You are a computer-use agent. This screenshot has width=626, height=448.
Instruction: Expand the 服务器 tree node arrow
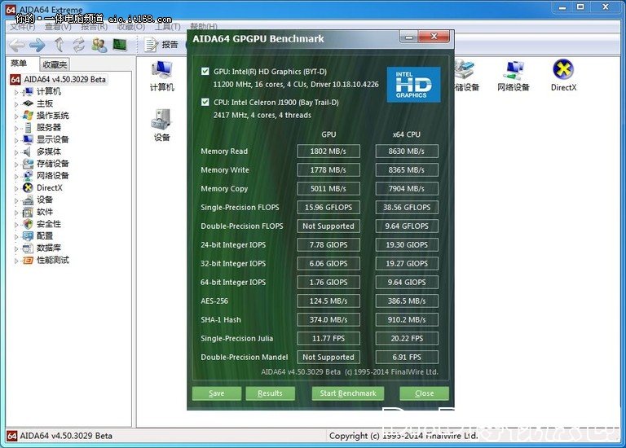16,128
